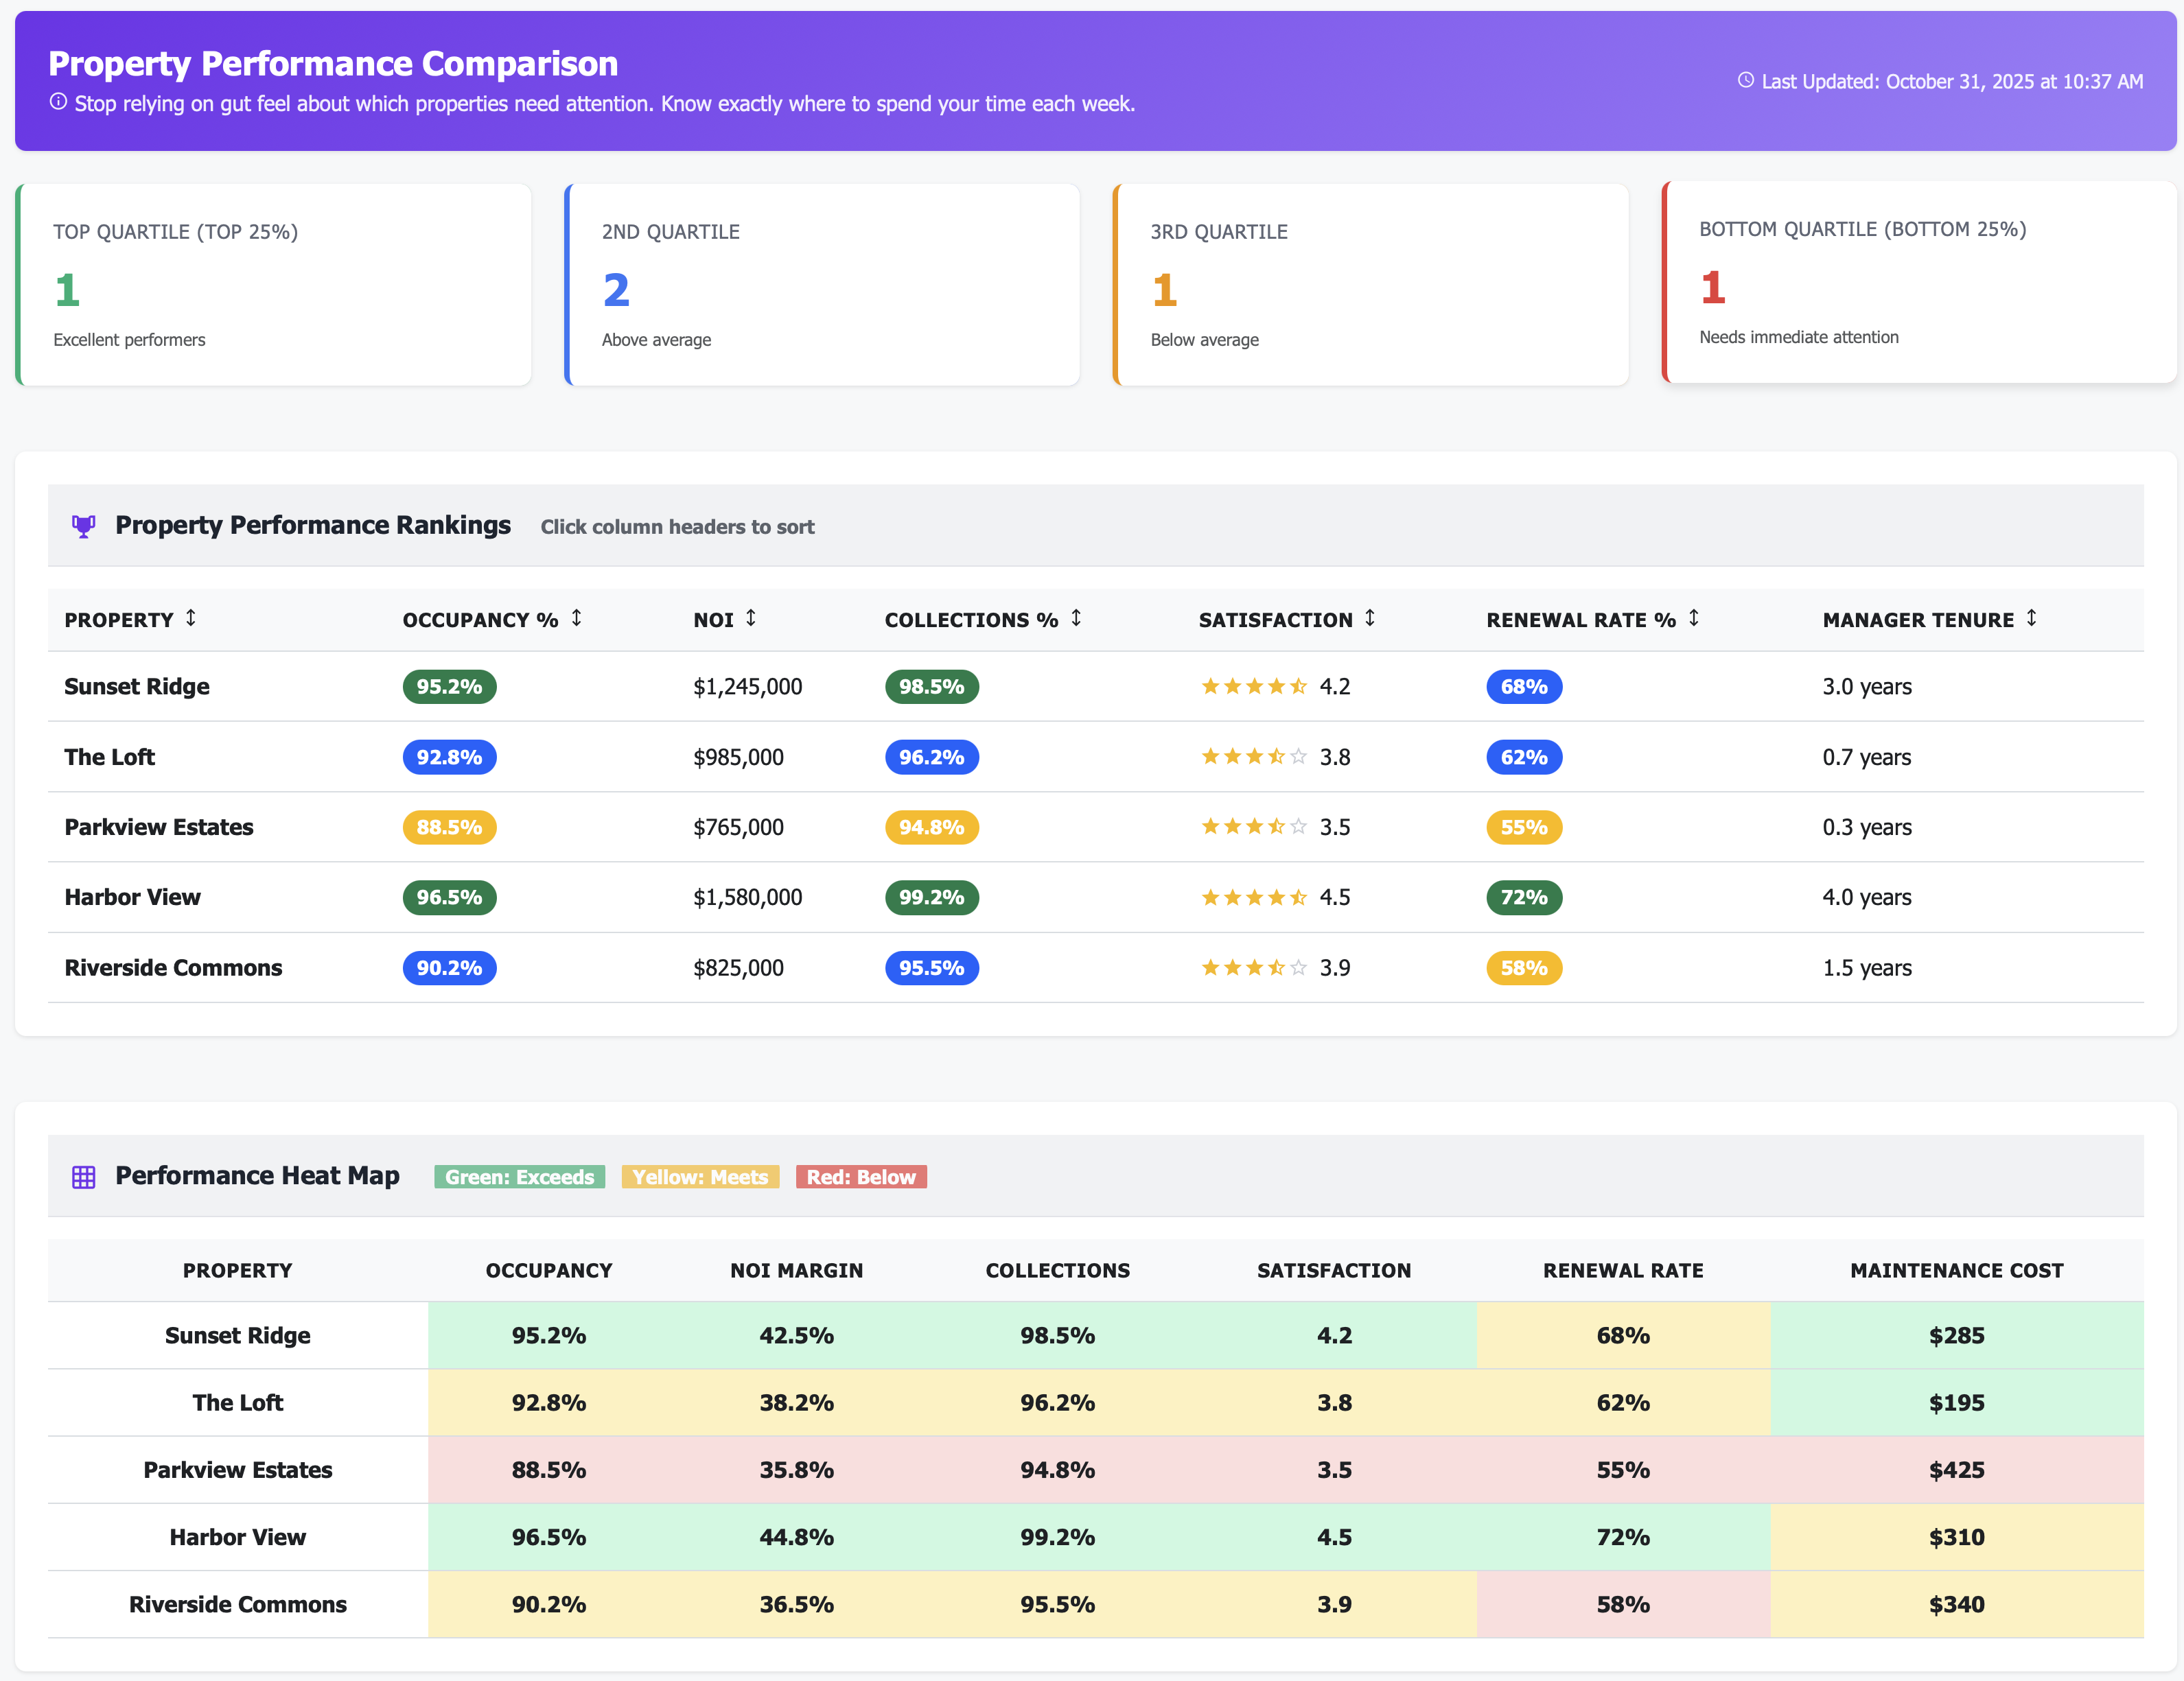Click Sunset Ridge's 95.2% occupancy badge
The image size is (2184, 1681).
[x=448, y=687]
